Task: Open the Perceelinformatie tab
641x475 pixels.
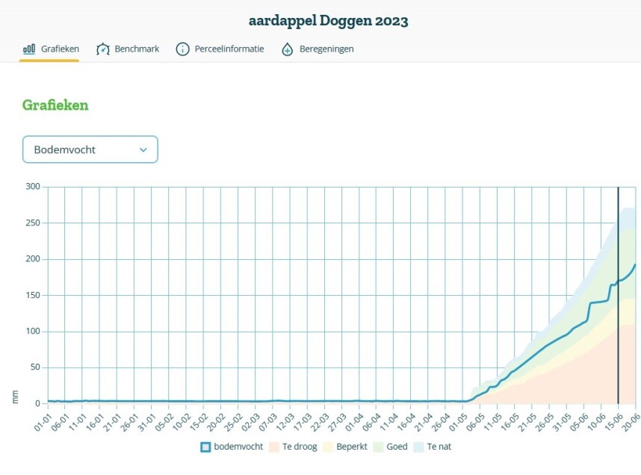Action: click(x=229, y=49)
